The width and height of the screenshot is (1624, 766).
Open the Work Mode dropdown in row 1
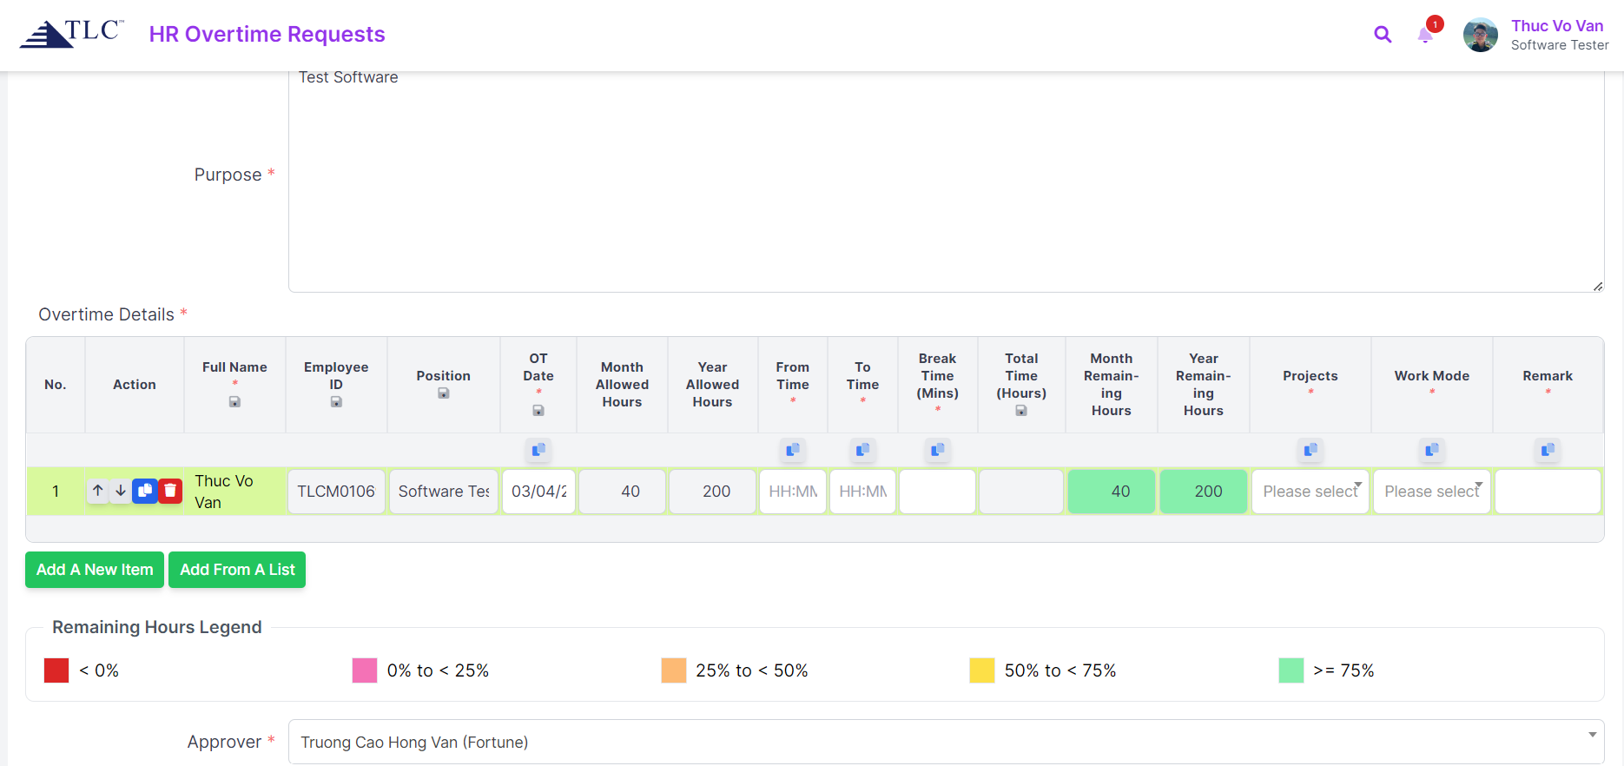[1432, 492]
